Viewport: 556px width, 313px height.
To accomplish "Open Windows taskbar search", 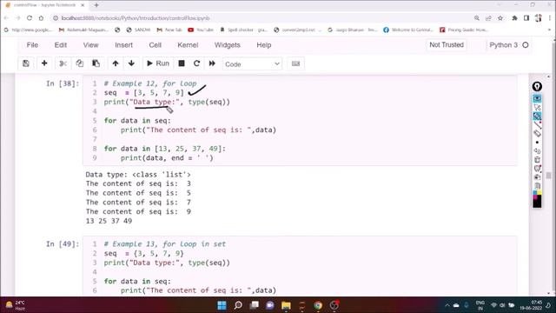I will (x=238, y=305).
